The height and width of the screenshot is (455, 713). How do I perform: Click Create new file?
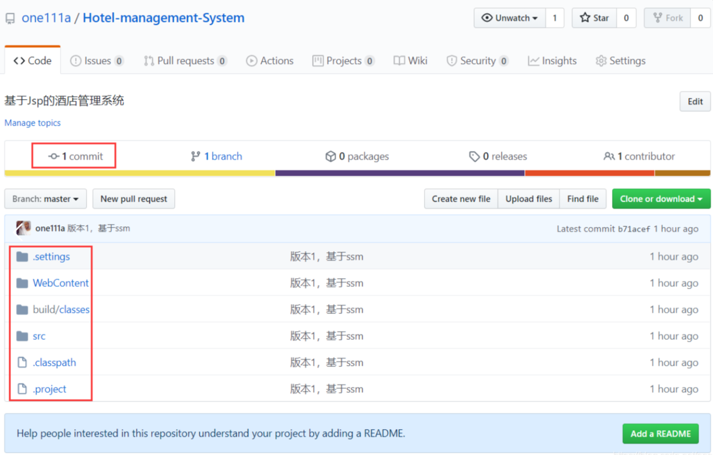point(461,199)
